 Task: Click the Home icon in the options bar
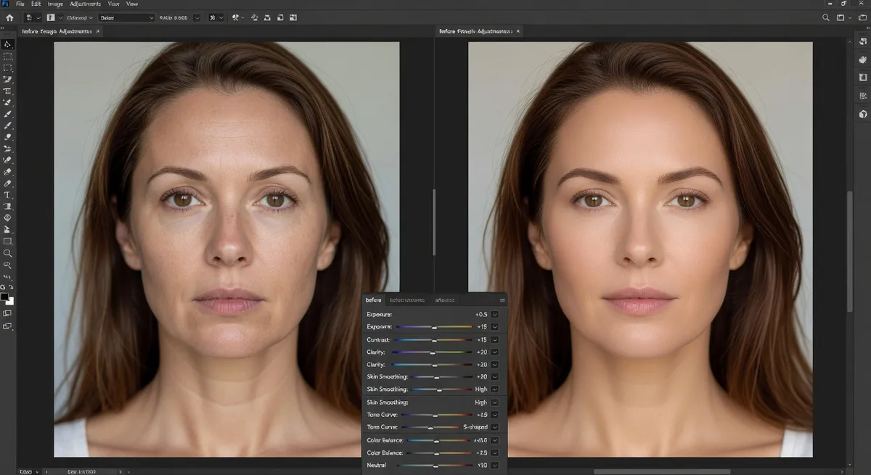pos(10,17)
